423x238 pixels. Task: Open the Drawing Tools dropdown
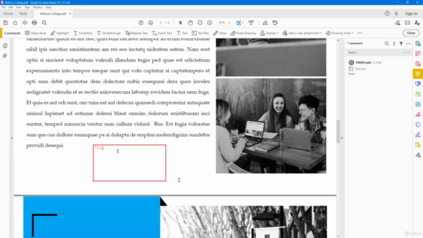(x=339, y=33)
